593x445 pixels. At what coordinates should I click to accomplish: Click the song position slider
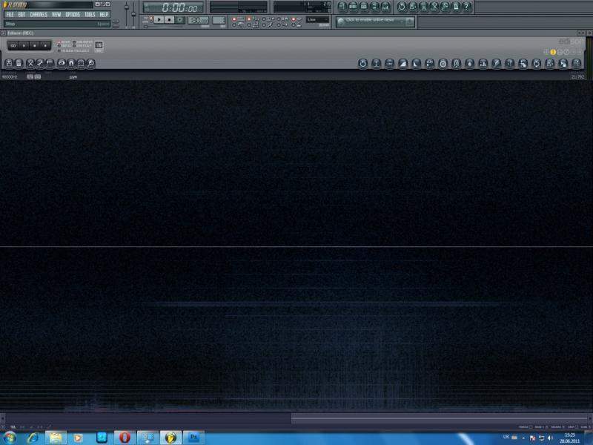(x=165, y=27)
